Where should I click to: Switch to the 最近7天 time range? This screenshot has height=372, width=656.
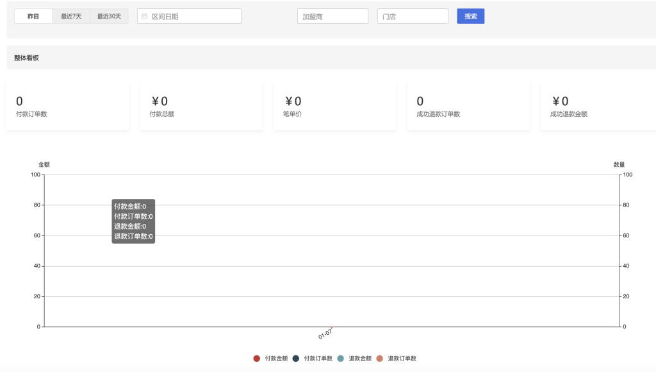[x=71, y=17]
